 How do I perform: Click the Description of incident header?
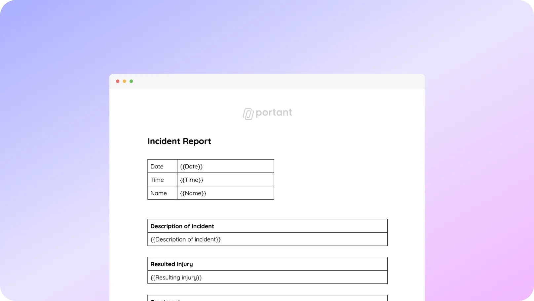[x=267, y=226]
